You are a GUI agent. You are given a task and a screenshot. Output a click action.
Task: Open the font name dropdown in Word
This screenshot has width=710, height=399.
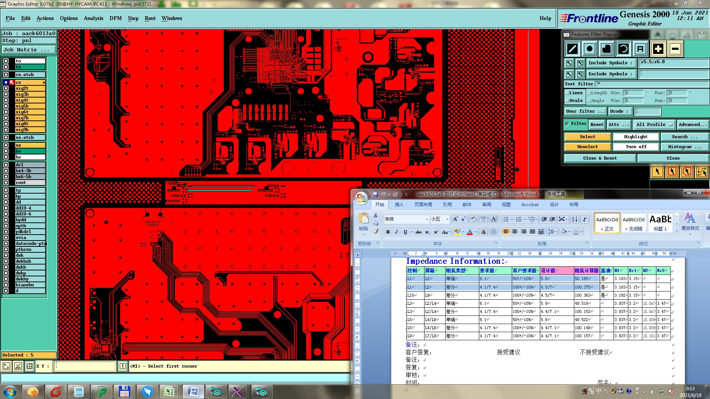point(427,219)
